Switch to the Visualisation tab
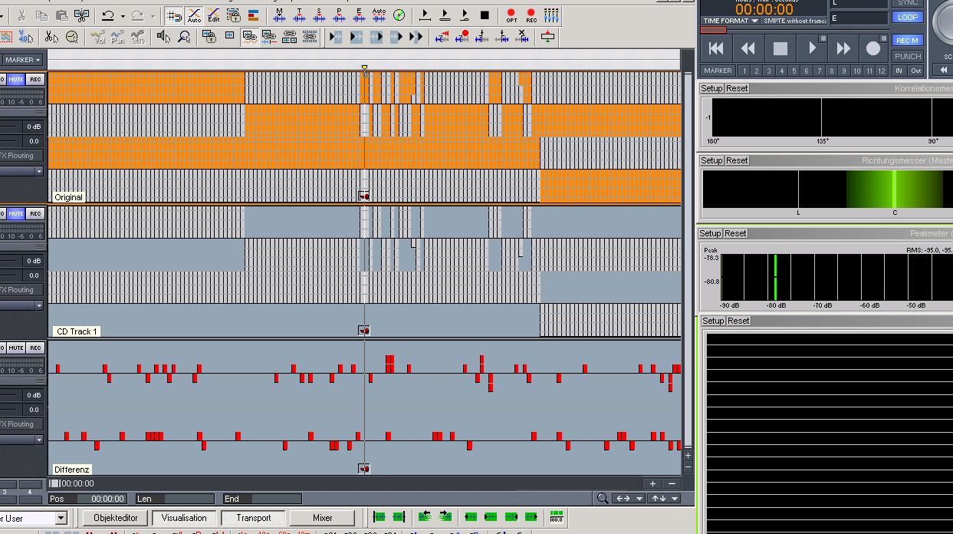 pyautogui.click(x=184, y=518)
